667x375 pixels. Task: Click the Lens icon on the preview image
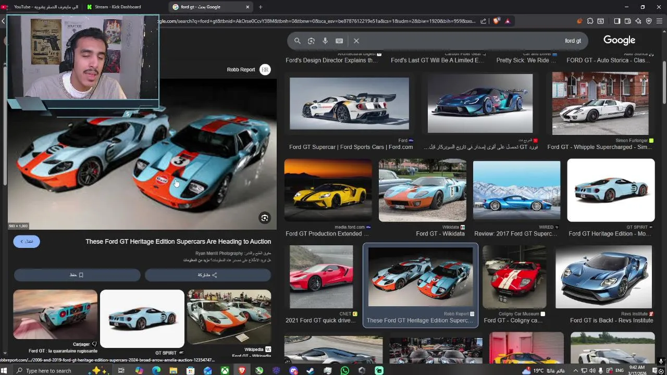click(265, 218)
